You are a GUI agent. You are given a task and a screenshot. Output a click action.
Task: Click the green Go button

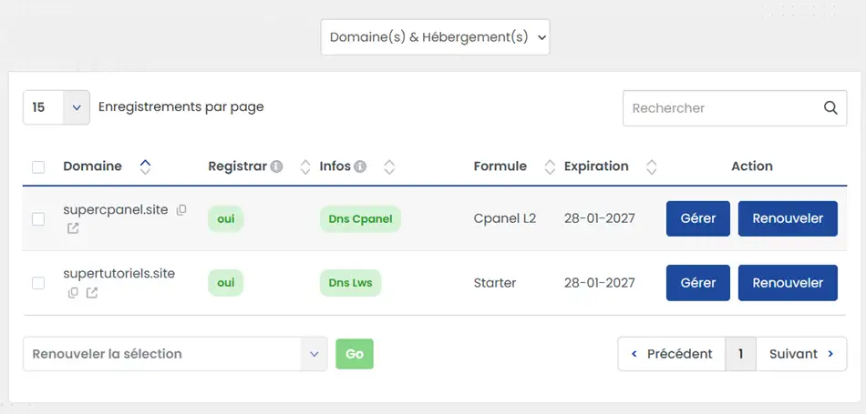tap(355, 354)
